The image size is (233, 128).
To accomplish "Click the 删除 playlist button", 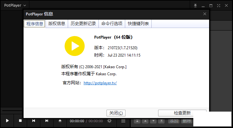I will point(187,121).
